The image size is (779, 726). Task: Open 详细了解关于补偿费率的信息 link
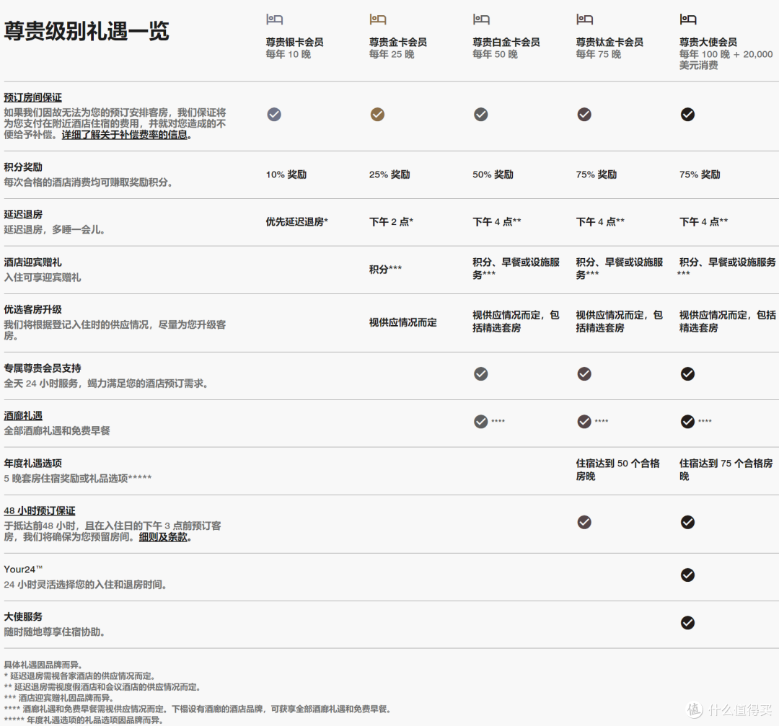pos(124,135)
